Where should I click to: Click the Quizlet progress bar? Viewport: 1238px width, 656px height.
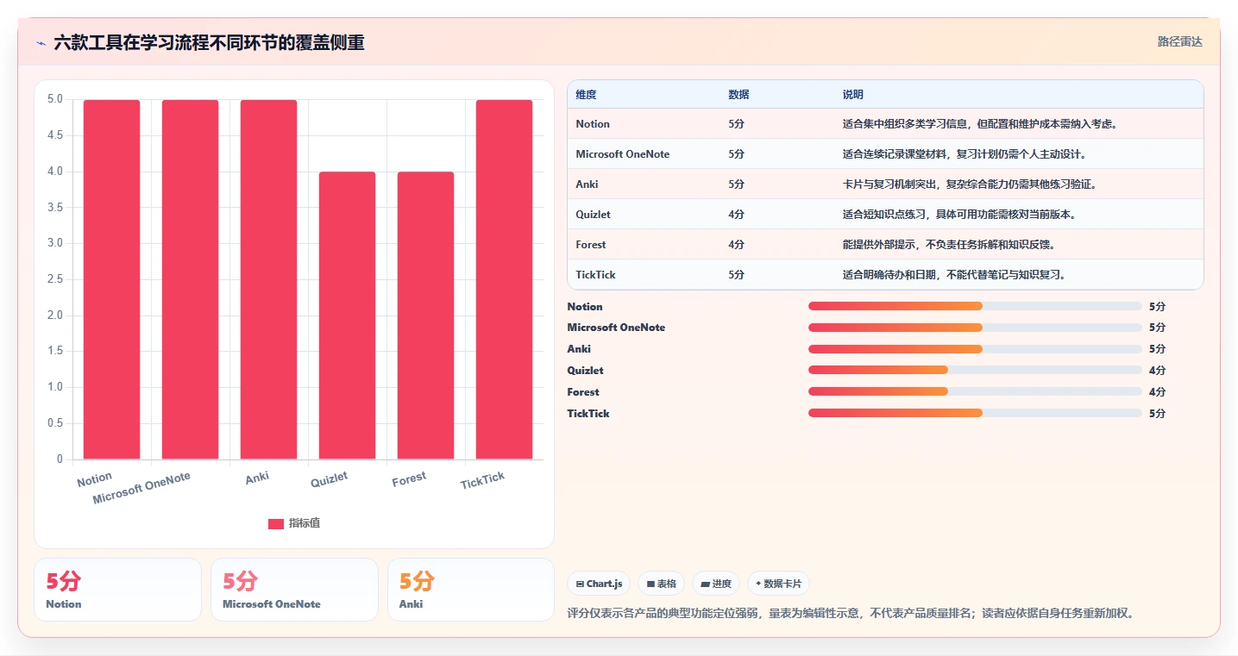click(x=975, y=370)
